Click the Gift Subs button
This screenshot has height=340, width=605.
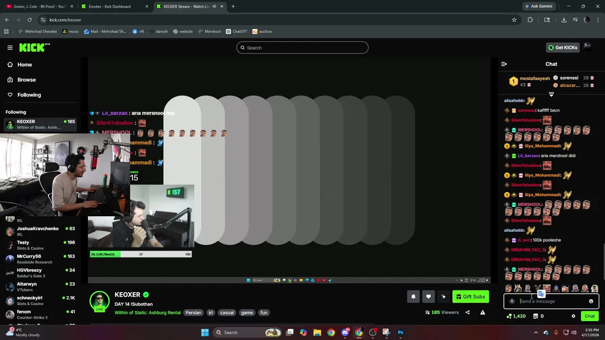(470, 297)
